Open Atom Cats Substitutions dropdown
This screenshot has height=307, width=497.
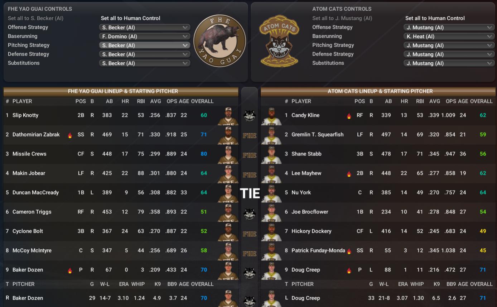[x=449, y=63]
